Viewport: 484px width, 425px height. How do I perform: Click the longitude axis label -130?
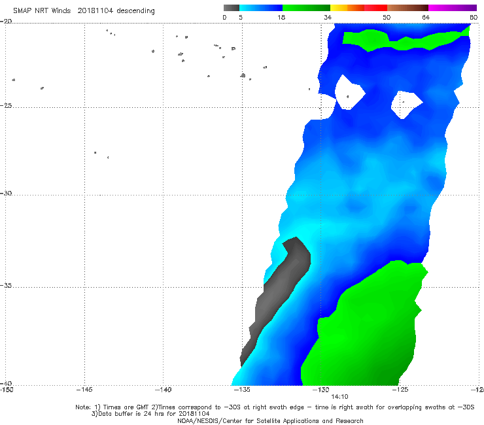point(321,390)
